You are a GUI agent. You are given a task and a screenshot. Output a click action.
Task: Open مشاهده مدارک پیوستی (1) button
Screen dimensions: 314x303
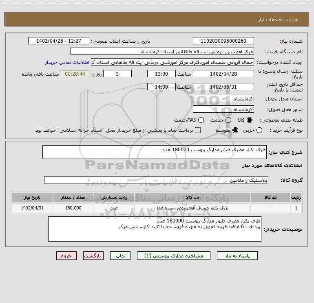click(174, 256)
